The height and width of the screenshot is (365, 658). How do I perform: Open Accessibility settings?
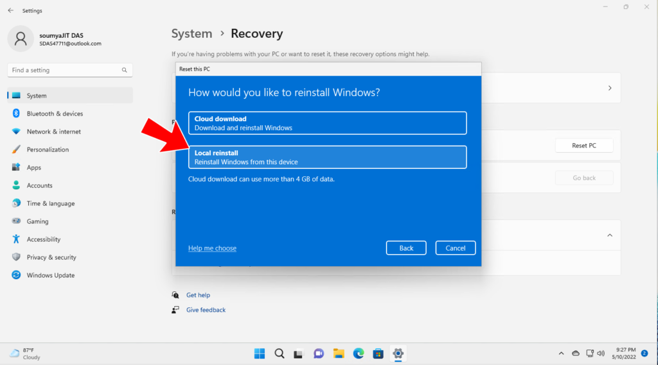point(70,239)
